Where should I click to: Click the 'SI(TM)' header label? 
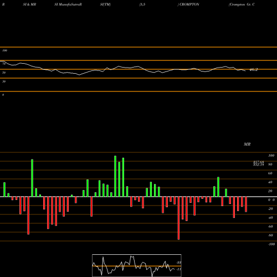pyautogui.click(x=105, y=4)
